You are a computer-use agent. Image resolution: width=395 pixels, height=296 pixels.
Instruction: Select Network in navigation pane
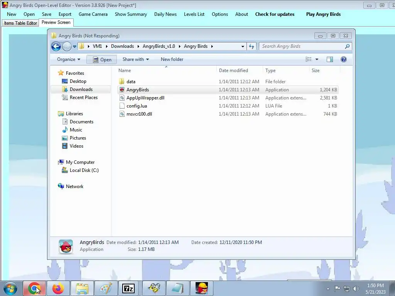(x=74, y=186)
